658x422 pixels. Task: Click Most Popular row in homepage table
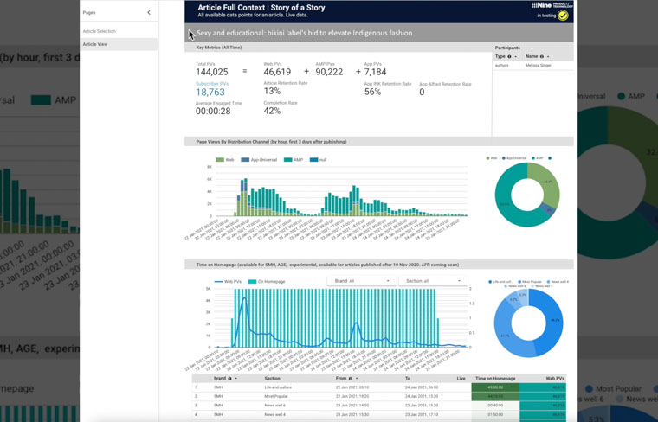(379, 396)
